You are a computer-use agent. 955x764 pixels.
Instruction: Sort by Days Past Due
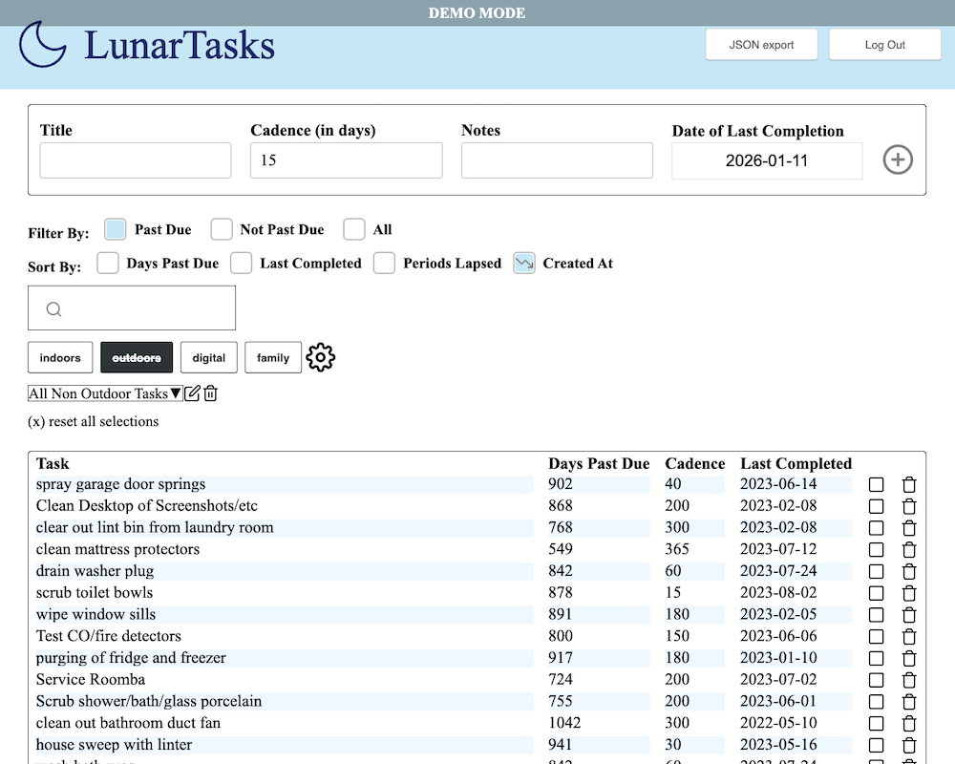point(108,264)
